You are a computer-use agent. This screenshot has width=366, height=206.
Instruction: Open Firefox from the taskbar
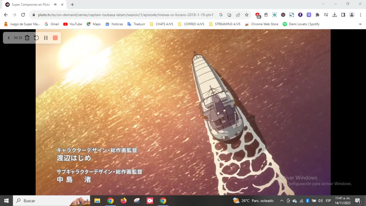click(x=124, y=201)
